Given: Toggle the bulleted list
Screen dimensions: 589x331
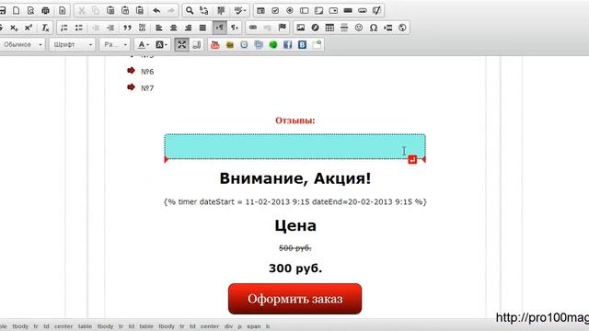Looking at the screenshot, I should point(79,28).
